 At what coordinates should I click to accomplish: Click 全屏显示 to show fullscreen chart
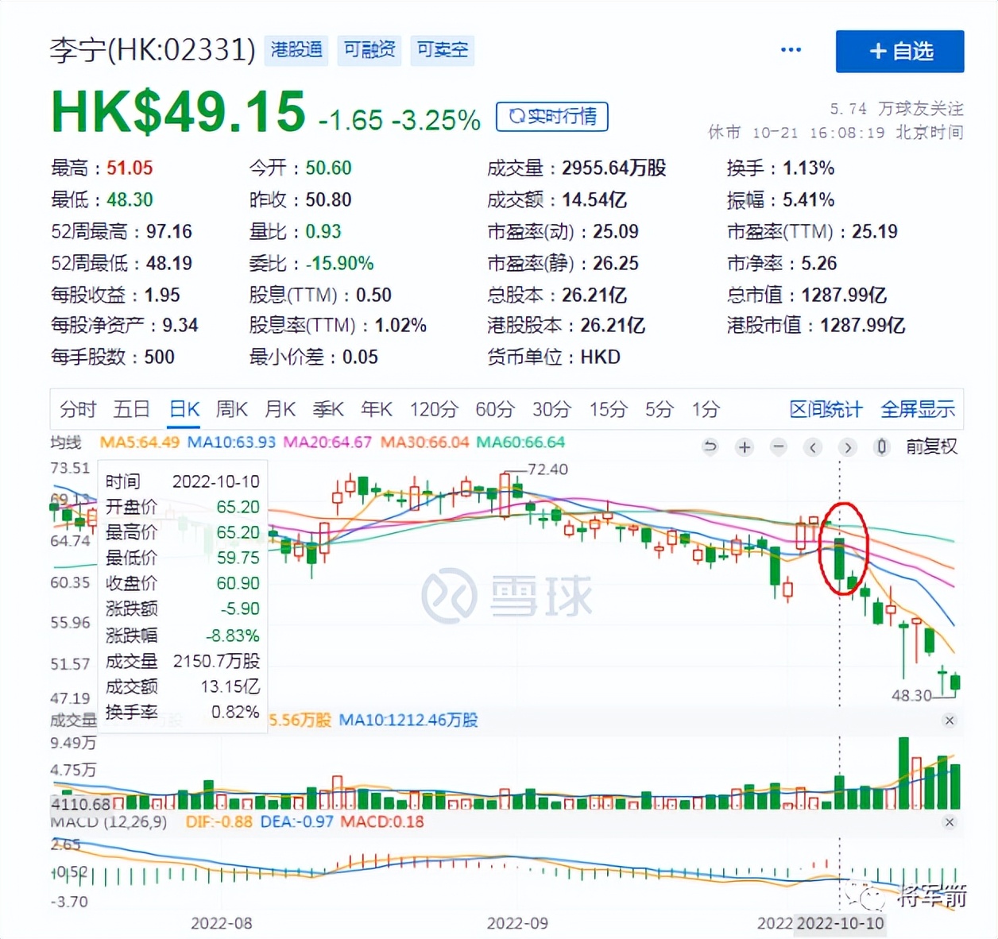coord(919,409)
